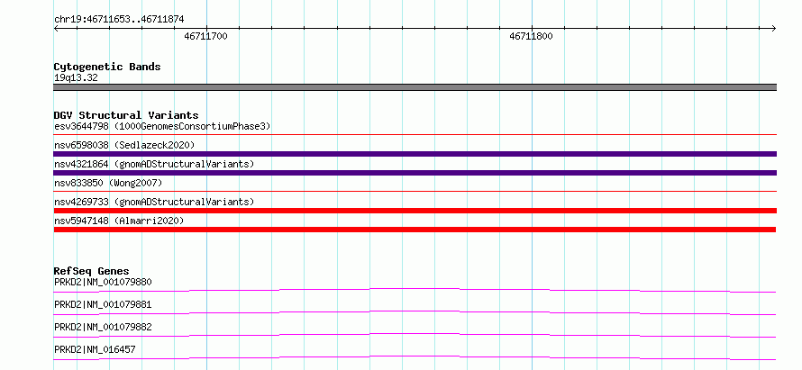Open PRKD2|NM_001079881 transcript label
802x370 pixels.
point(103,304)
